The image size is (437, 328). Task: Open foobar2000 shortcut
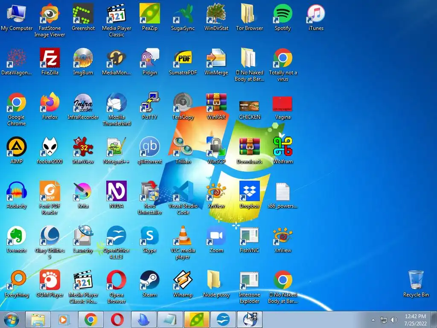(x=50, y=150)
